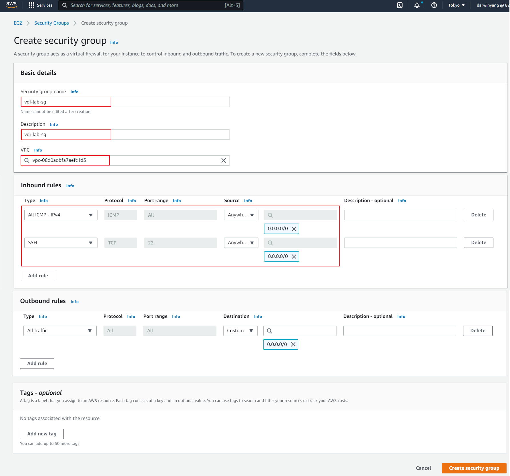Viewport: 510px width, 476px height.
Task: Open the notifications bell
Action: click(x=417, y=5)
